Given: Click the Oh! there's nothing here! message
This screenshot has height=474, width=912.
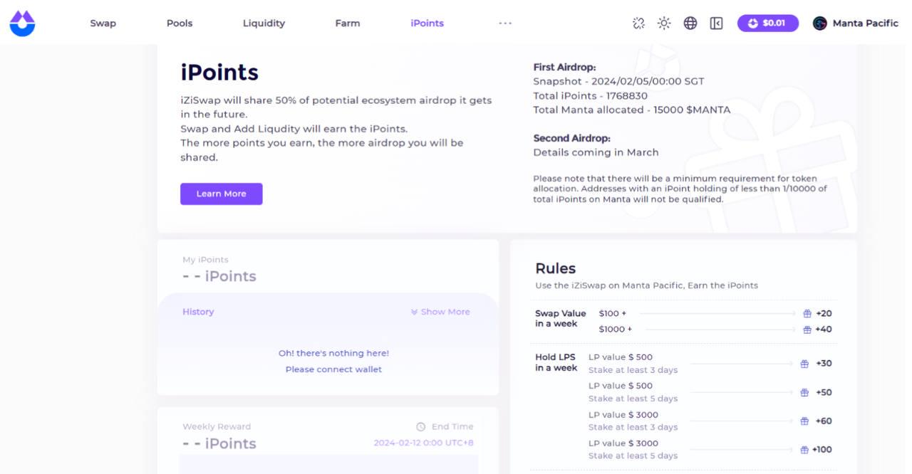Looking at the screenshot, I should pyautogui.click(x=333, y=353).
